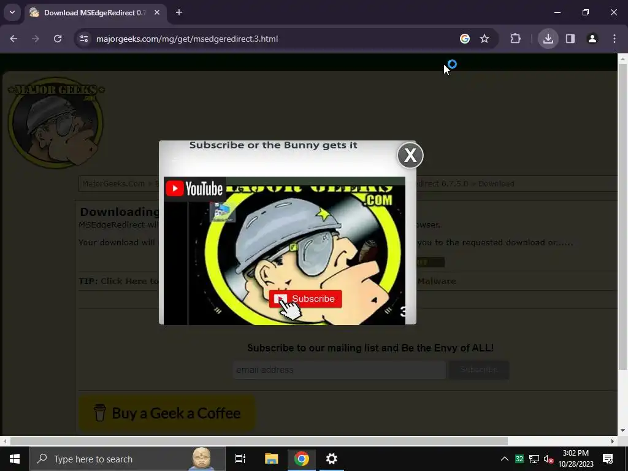Click scroll right arrow on horizontal scrollbar
The image size is (628, 471).
[613, 442]
